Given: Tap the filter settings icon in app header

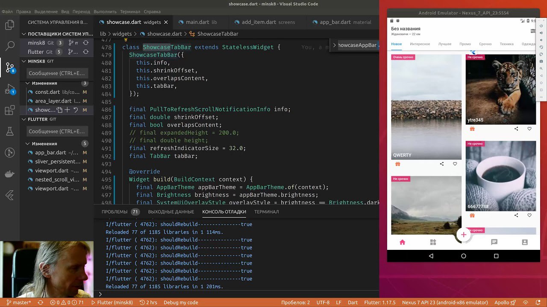Looking at the screenshot, I should [x=532, y=31].
